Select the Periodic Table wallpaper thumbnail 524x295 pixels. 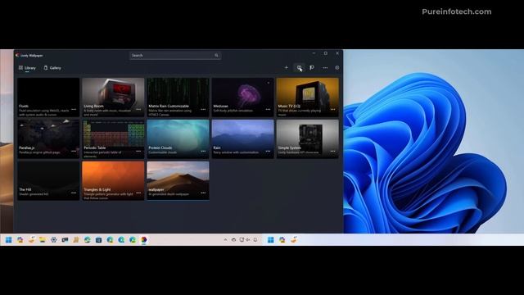tap(113, 139)
